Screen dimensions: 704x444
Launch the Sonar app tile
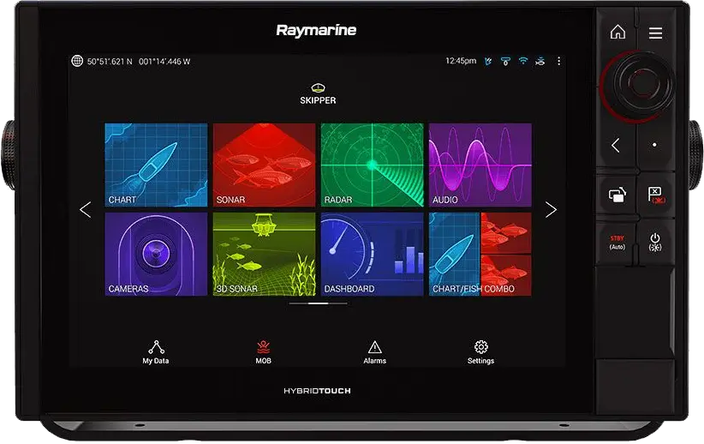point(264,165)
